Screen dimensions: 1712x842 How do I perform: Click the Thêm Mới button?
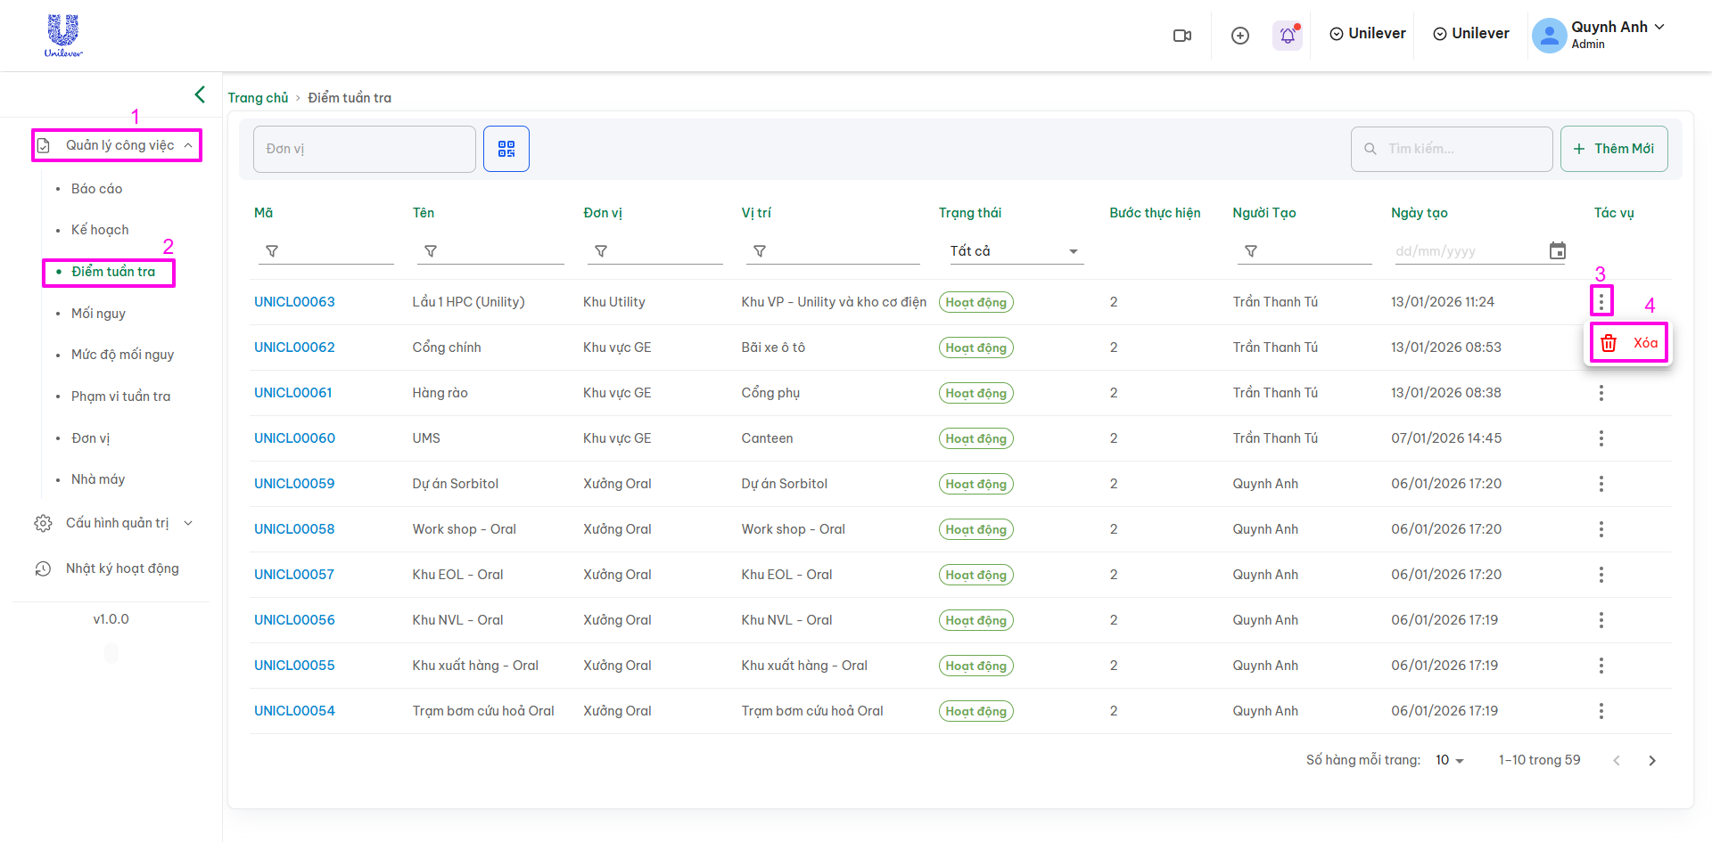tap(1613, 149)
